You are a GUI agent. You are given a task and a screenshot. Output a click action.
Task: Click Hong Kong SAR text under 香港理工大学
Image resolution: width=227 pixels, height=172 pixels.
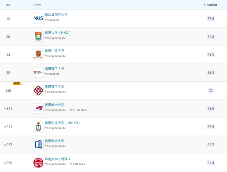pyautogui.click(x=57, y=92)
